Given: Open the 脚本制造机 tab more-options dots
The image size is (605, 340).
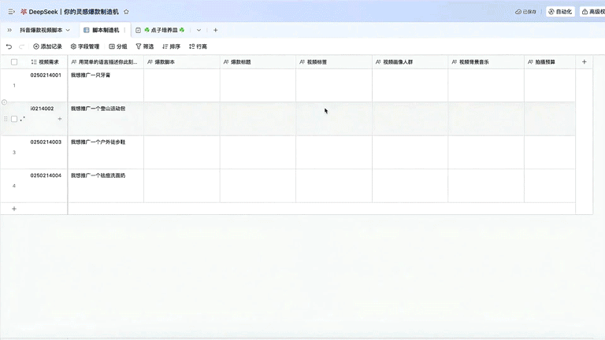Looking at the screenshot, I should (124, 30).
